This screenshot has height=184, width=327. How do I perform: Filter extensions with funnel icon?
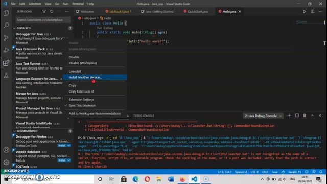44,11
